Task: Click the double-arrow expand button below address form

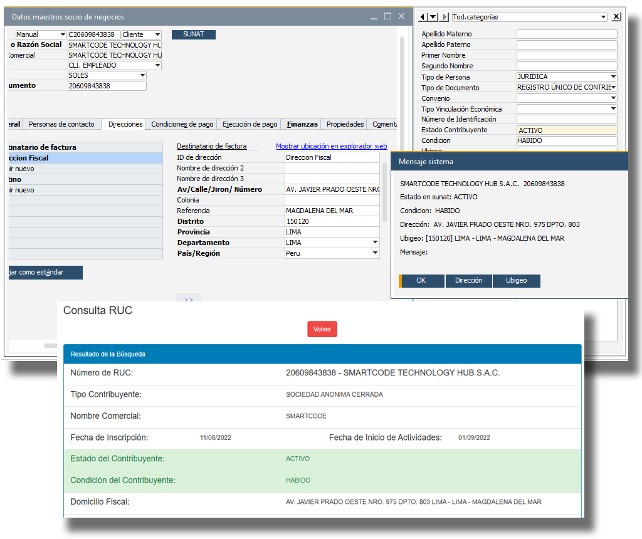Action: click(x=189, y=300)
